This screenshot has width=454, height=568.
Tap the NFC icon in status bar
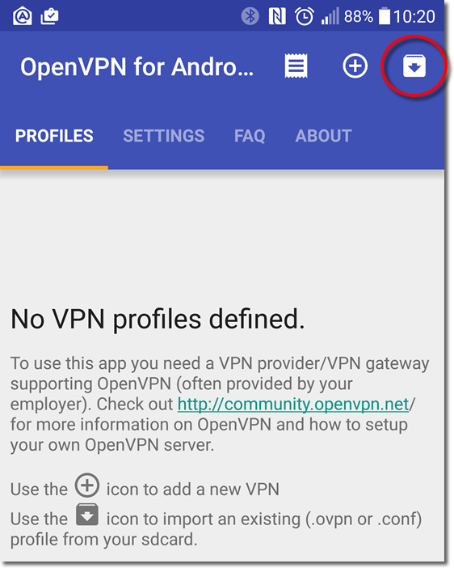[277, 16]
